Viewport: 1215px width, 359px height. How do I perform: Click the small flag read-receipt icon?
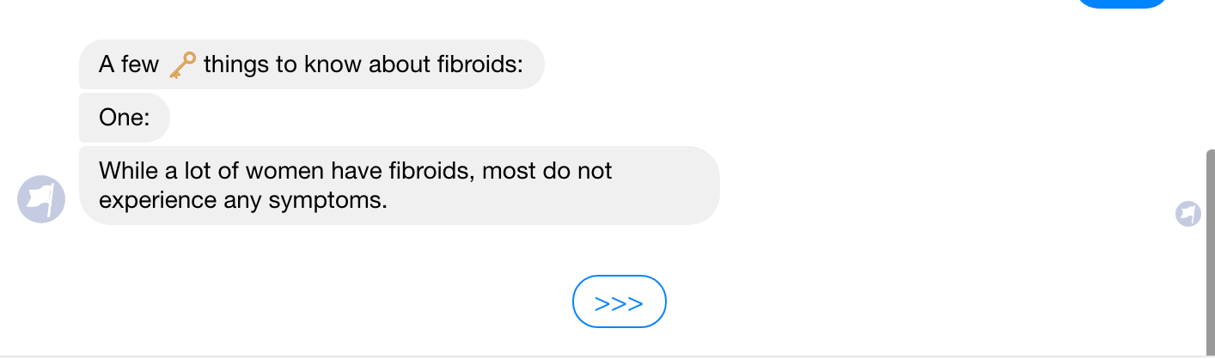1188,213
